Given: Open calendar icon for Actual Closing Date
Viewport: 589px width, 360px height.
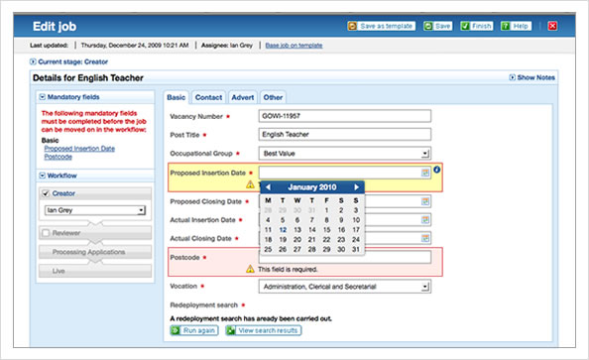Looking at the screenshot, I should click(x=425, y=238).
